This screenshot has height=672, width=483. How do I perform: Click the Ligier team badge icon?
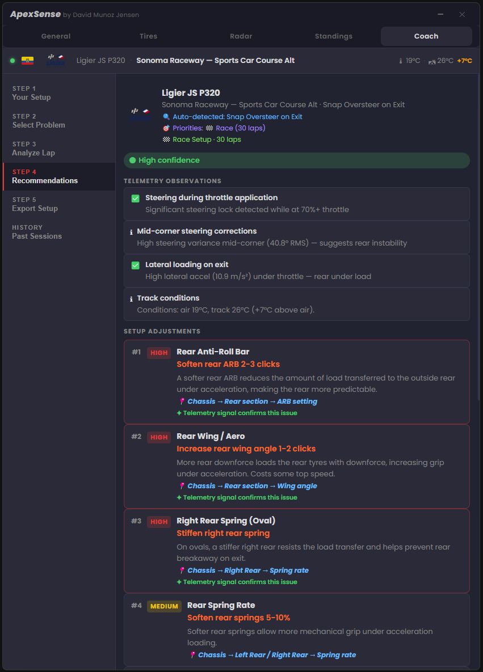pos(56,60)
